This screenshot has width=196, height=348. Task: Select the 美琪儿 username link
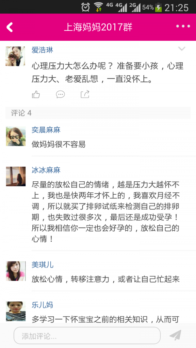(42, 265)
